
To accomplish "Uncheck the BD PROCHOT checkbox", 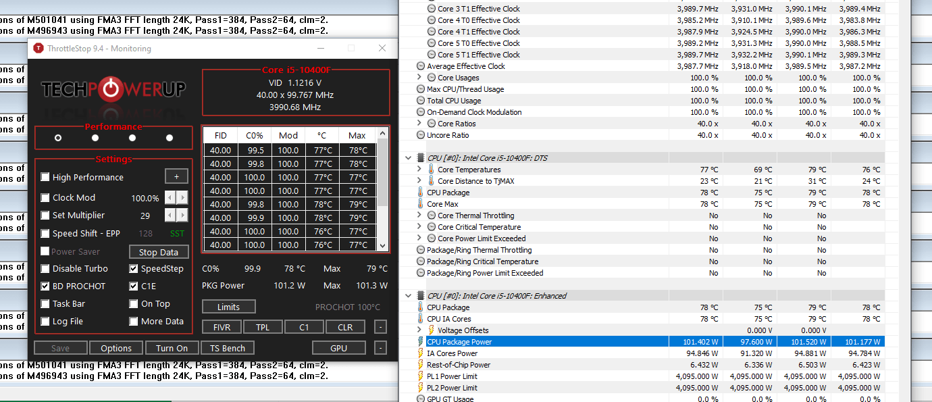I will click(45, 286).
